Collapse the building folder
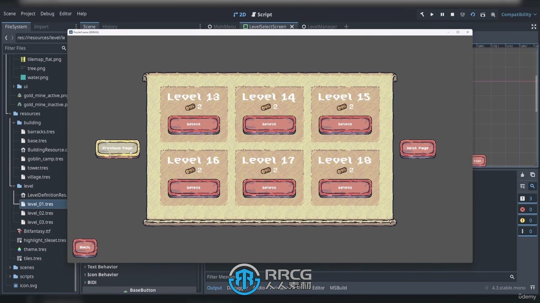This screenshot has width=540, height=303. click(x=13, y=122)
